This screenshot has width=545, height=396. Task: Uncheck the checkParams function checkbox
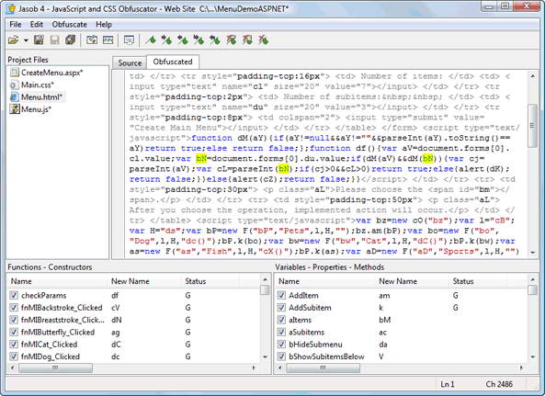[x=14, y=296]
